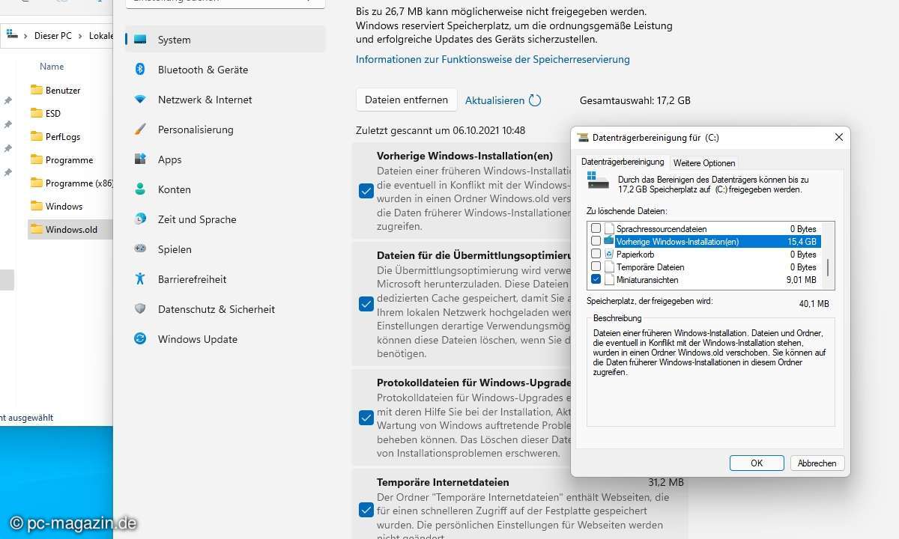This screenshot has width=899, height=539.
Task: Click the ESD folder icon in Explorer
Action: (36, 113)
